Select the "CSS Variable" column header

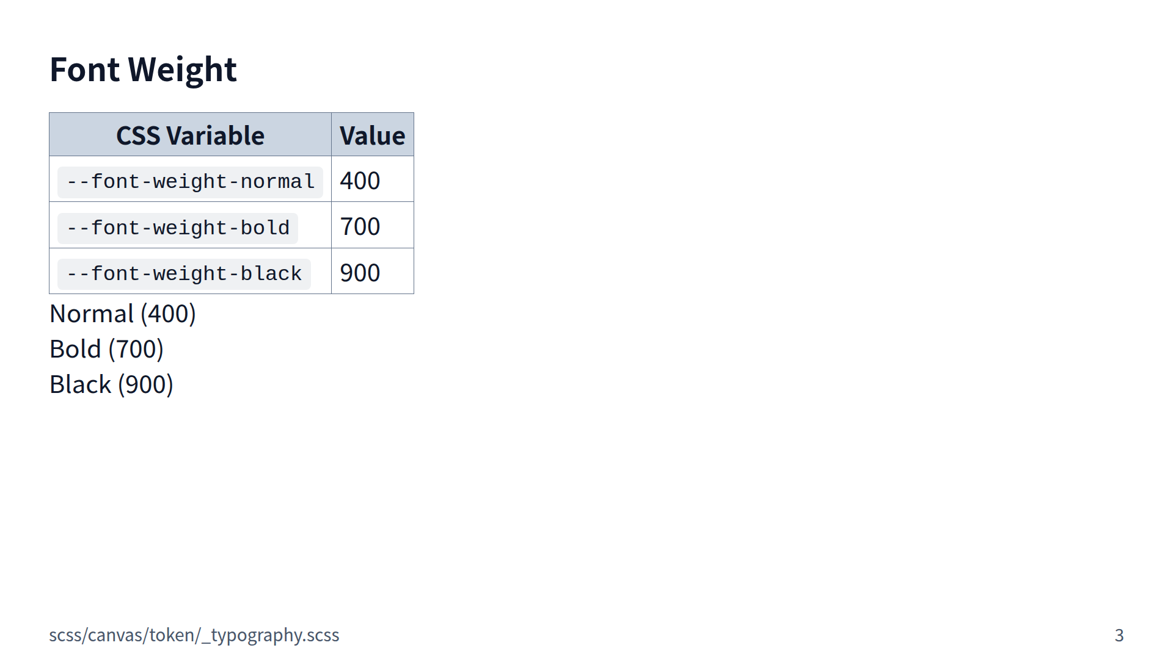[190, 135]
